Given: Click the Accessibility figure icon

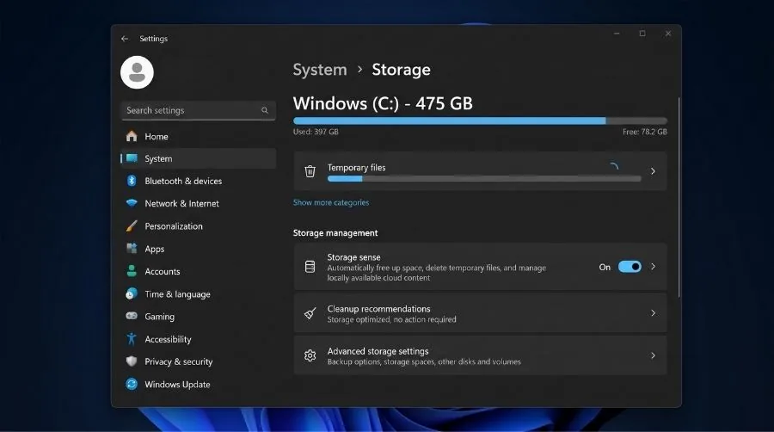Looking at the screenshot, I should (132, 339).
